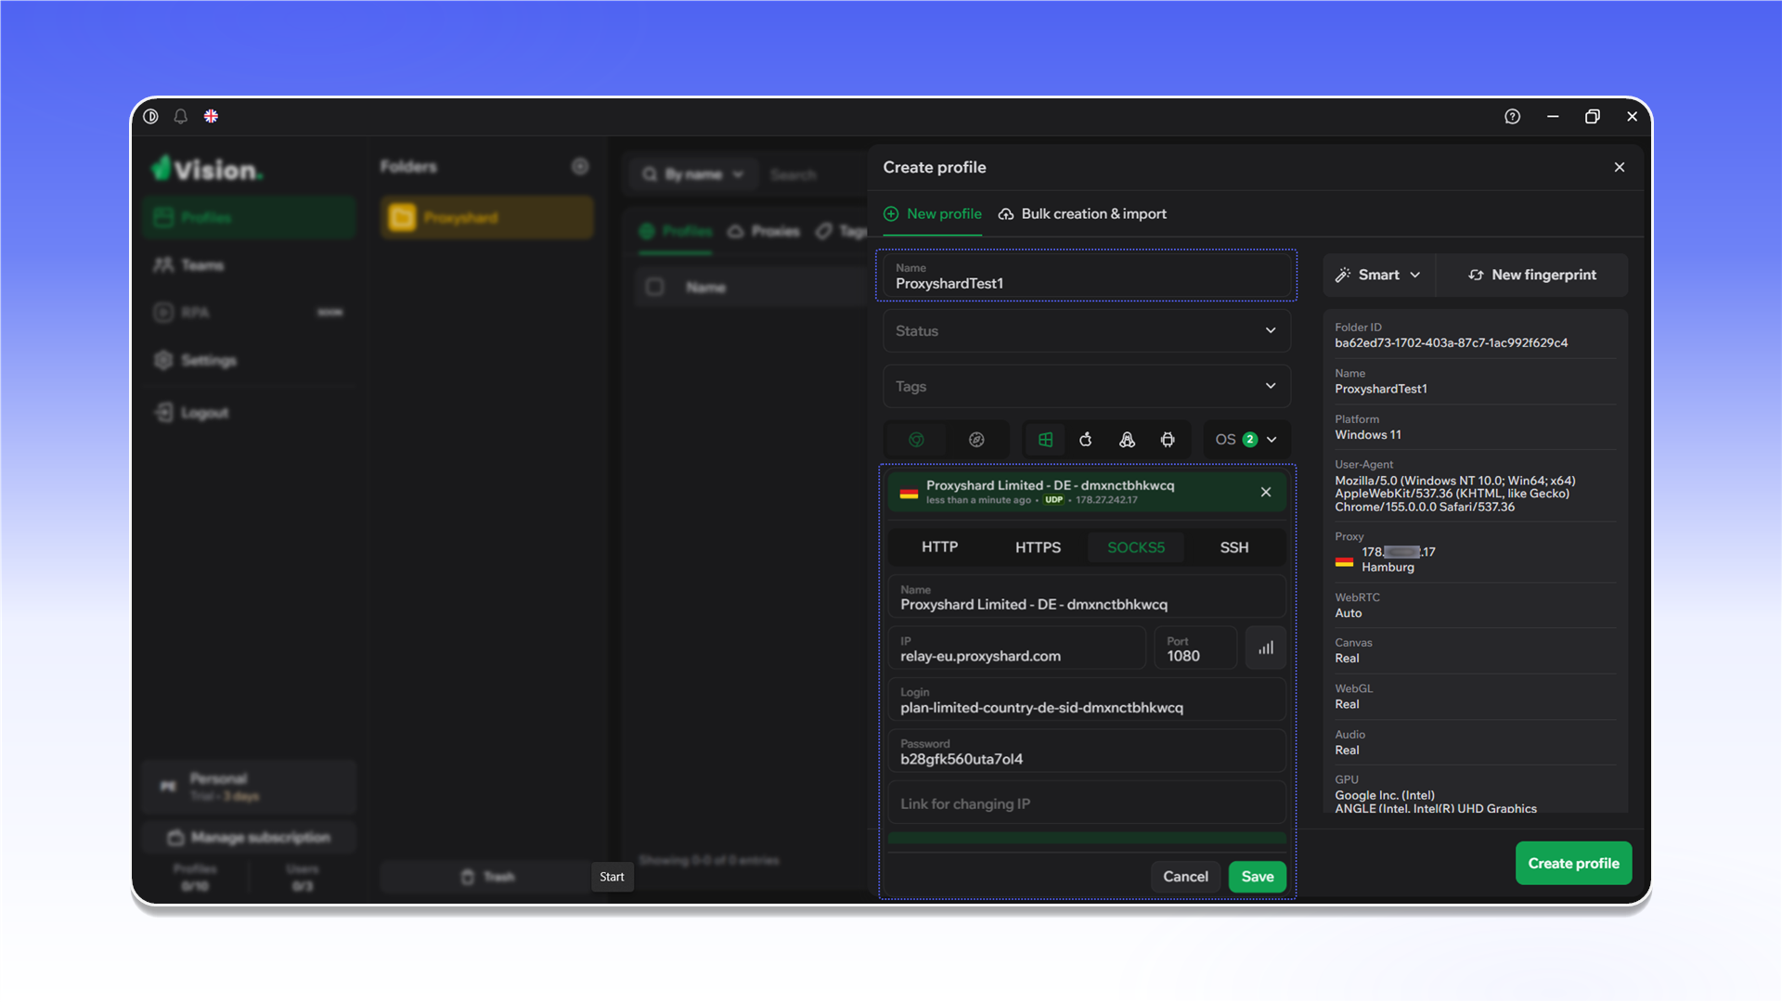This screenshot has height=1002, width=1782.
Task: Select the SOCKS5 proxy protocol
Action: coord(1136,547)
